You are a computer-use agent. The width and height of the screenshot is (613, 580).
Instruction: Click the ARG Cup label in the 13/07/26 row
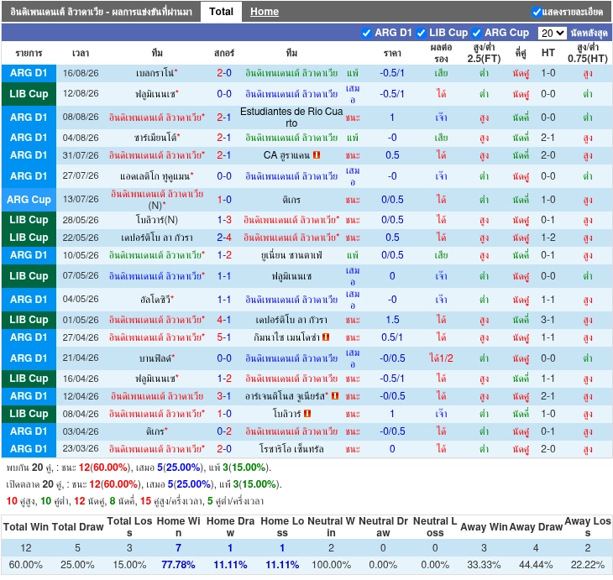click(29, 200)
